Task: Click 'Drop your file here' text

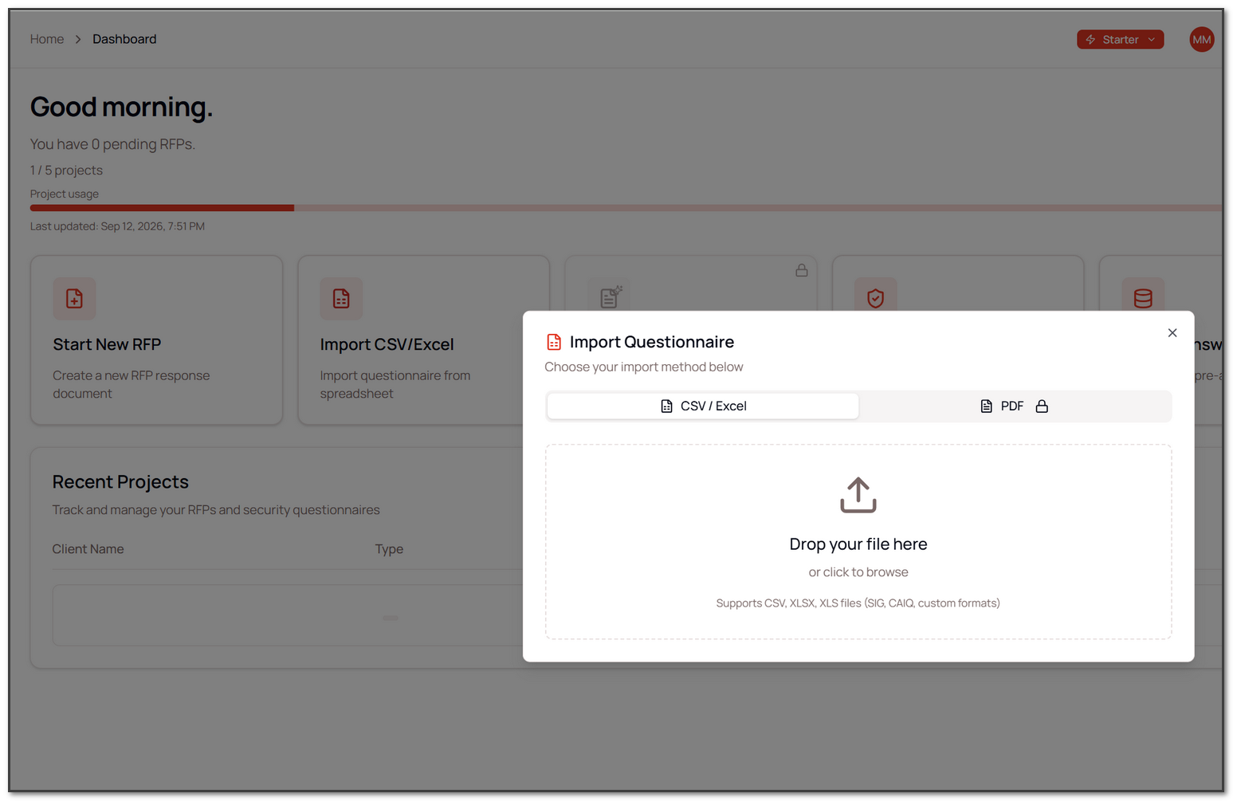Action: pos(858,544)
